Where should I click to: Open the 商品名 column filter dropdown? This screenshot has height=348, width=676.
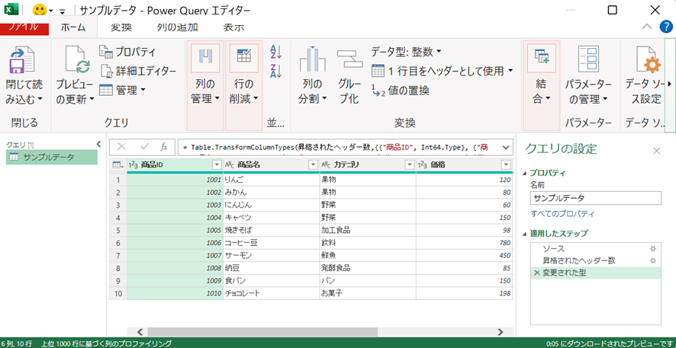point(312,165)
